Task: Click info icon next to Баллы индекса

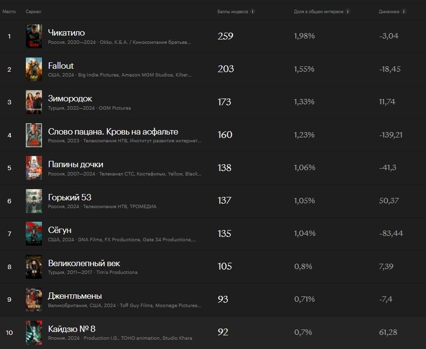Action: 253,11
